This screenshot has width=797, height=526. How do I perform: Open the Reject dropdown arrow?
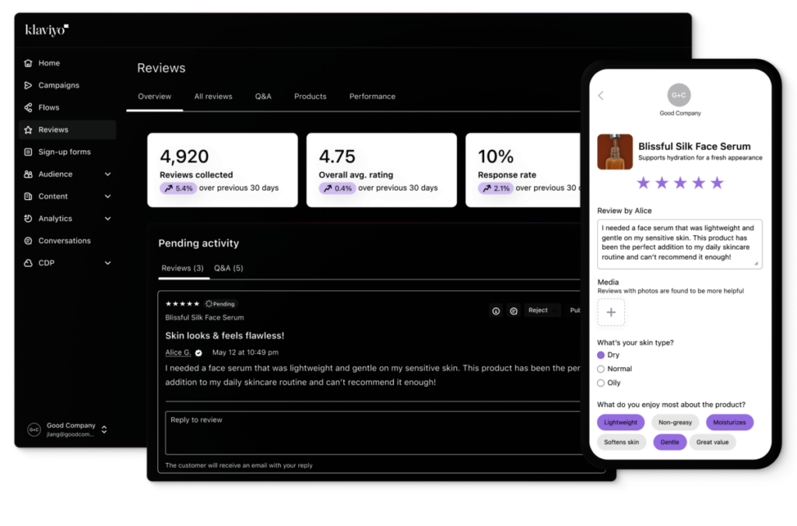coord(555,310)
